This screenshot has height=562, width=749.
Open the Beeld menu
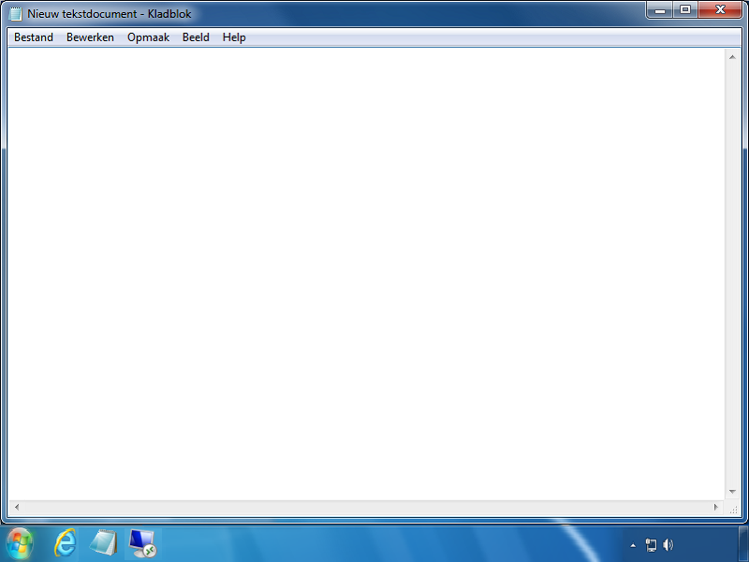pyautogui.click(x=196, y=37)
